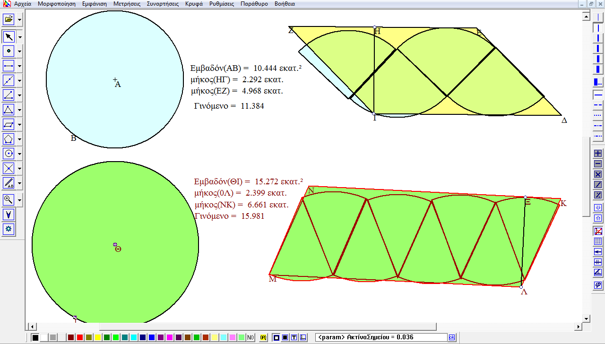Choose the thick line with dots option
The image size is (605, 344).
click(598, 82)
